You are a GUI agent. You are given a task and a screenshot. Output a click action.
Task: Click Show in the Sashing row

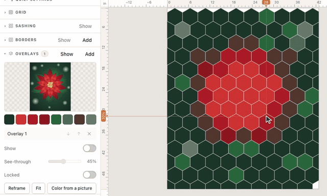[85, 26]
